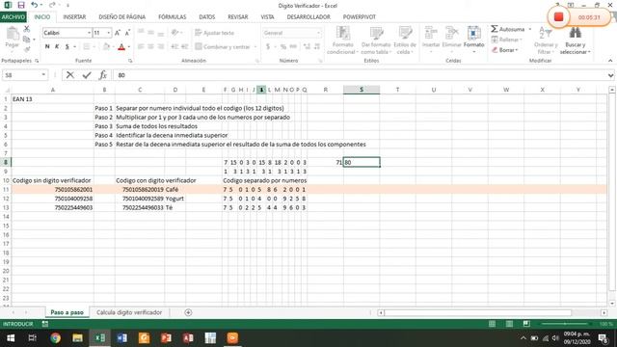
Task: Switch to the DATOS ribbon tab
Action: tap(207, 17)
